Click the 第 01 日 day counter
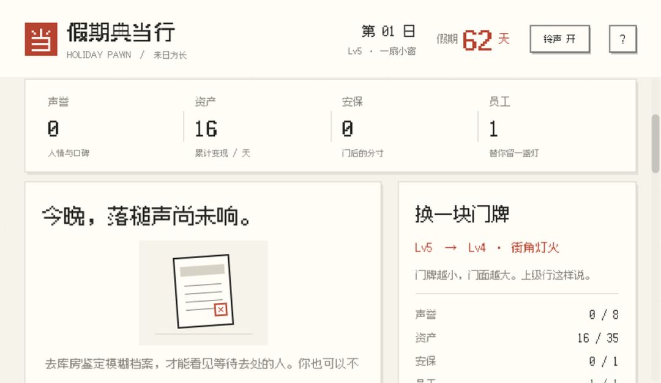 click(x=388, y=31)
